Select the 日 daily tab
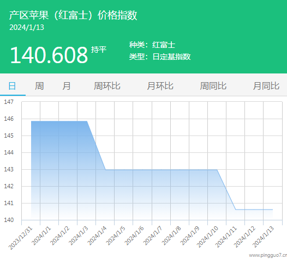Image resolution: width=287 pixels, height=259 pixels. 12,86
